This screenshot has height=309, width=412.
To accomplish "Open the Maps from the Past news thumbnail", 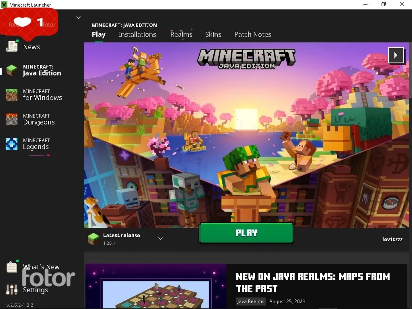I will point(156,286).
